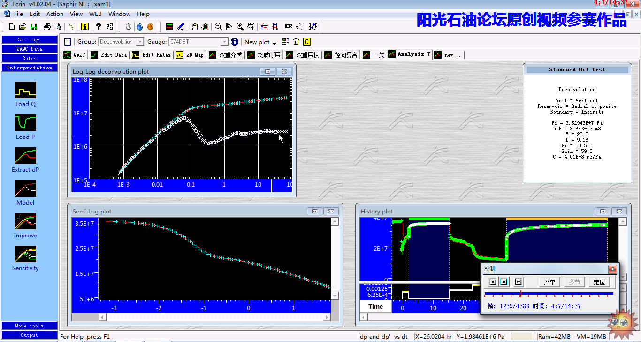Click the Semi-Log plot horizontal scrollbar

coord(214,318)
